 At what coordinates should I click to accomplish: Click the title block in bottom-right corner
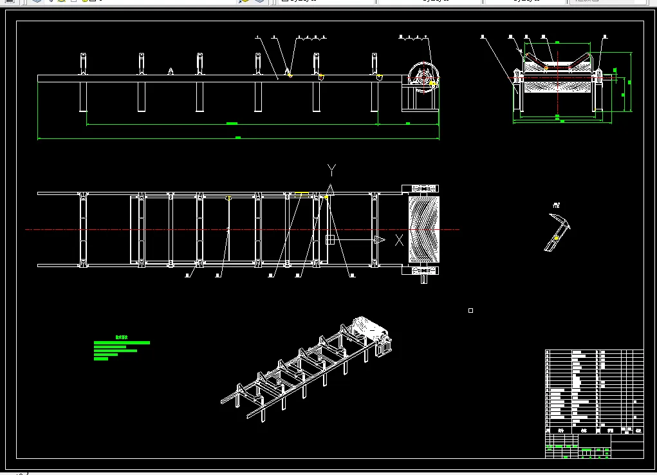pos(594,446)
